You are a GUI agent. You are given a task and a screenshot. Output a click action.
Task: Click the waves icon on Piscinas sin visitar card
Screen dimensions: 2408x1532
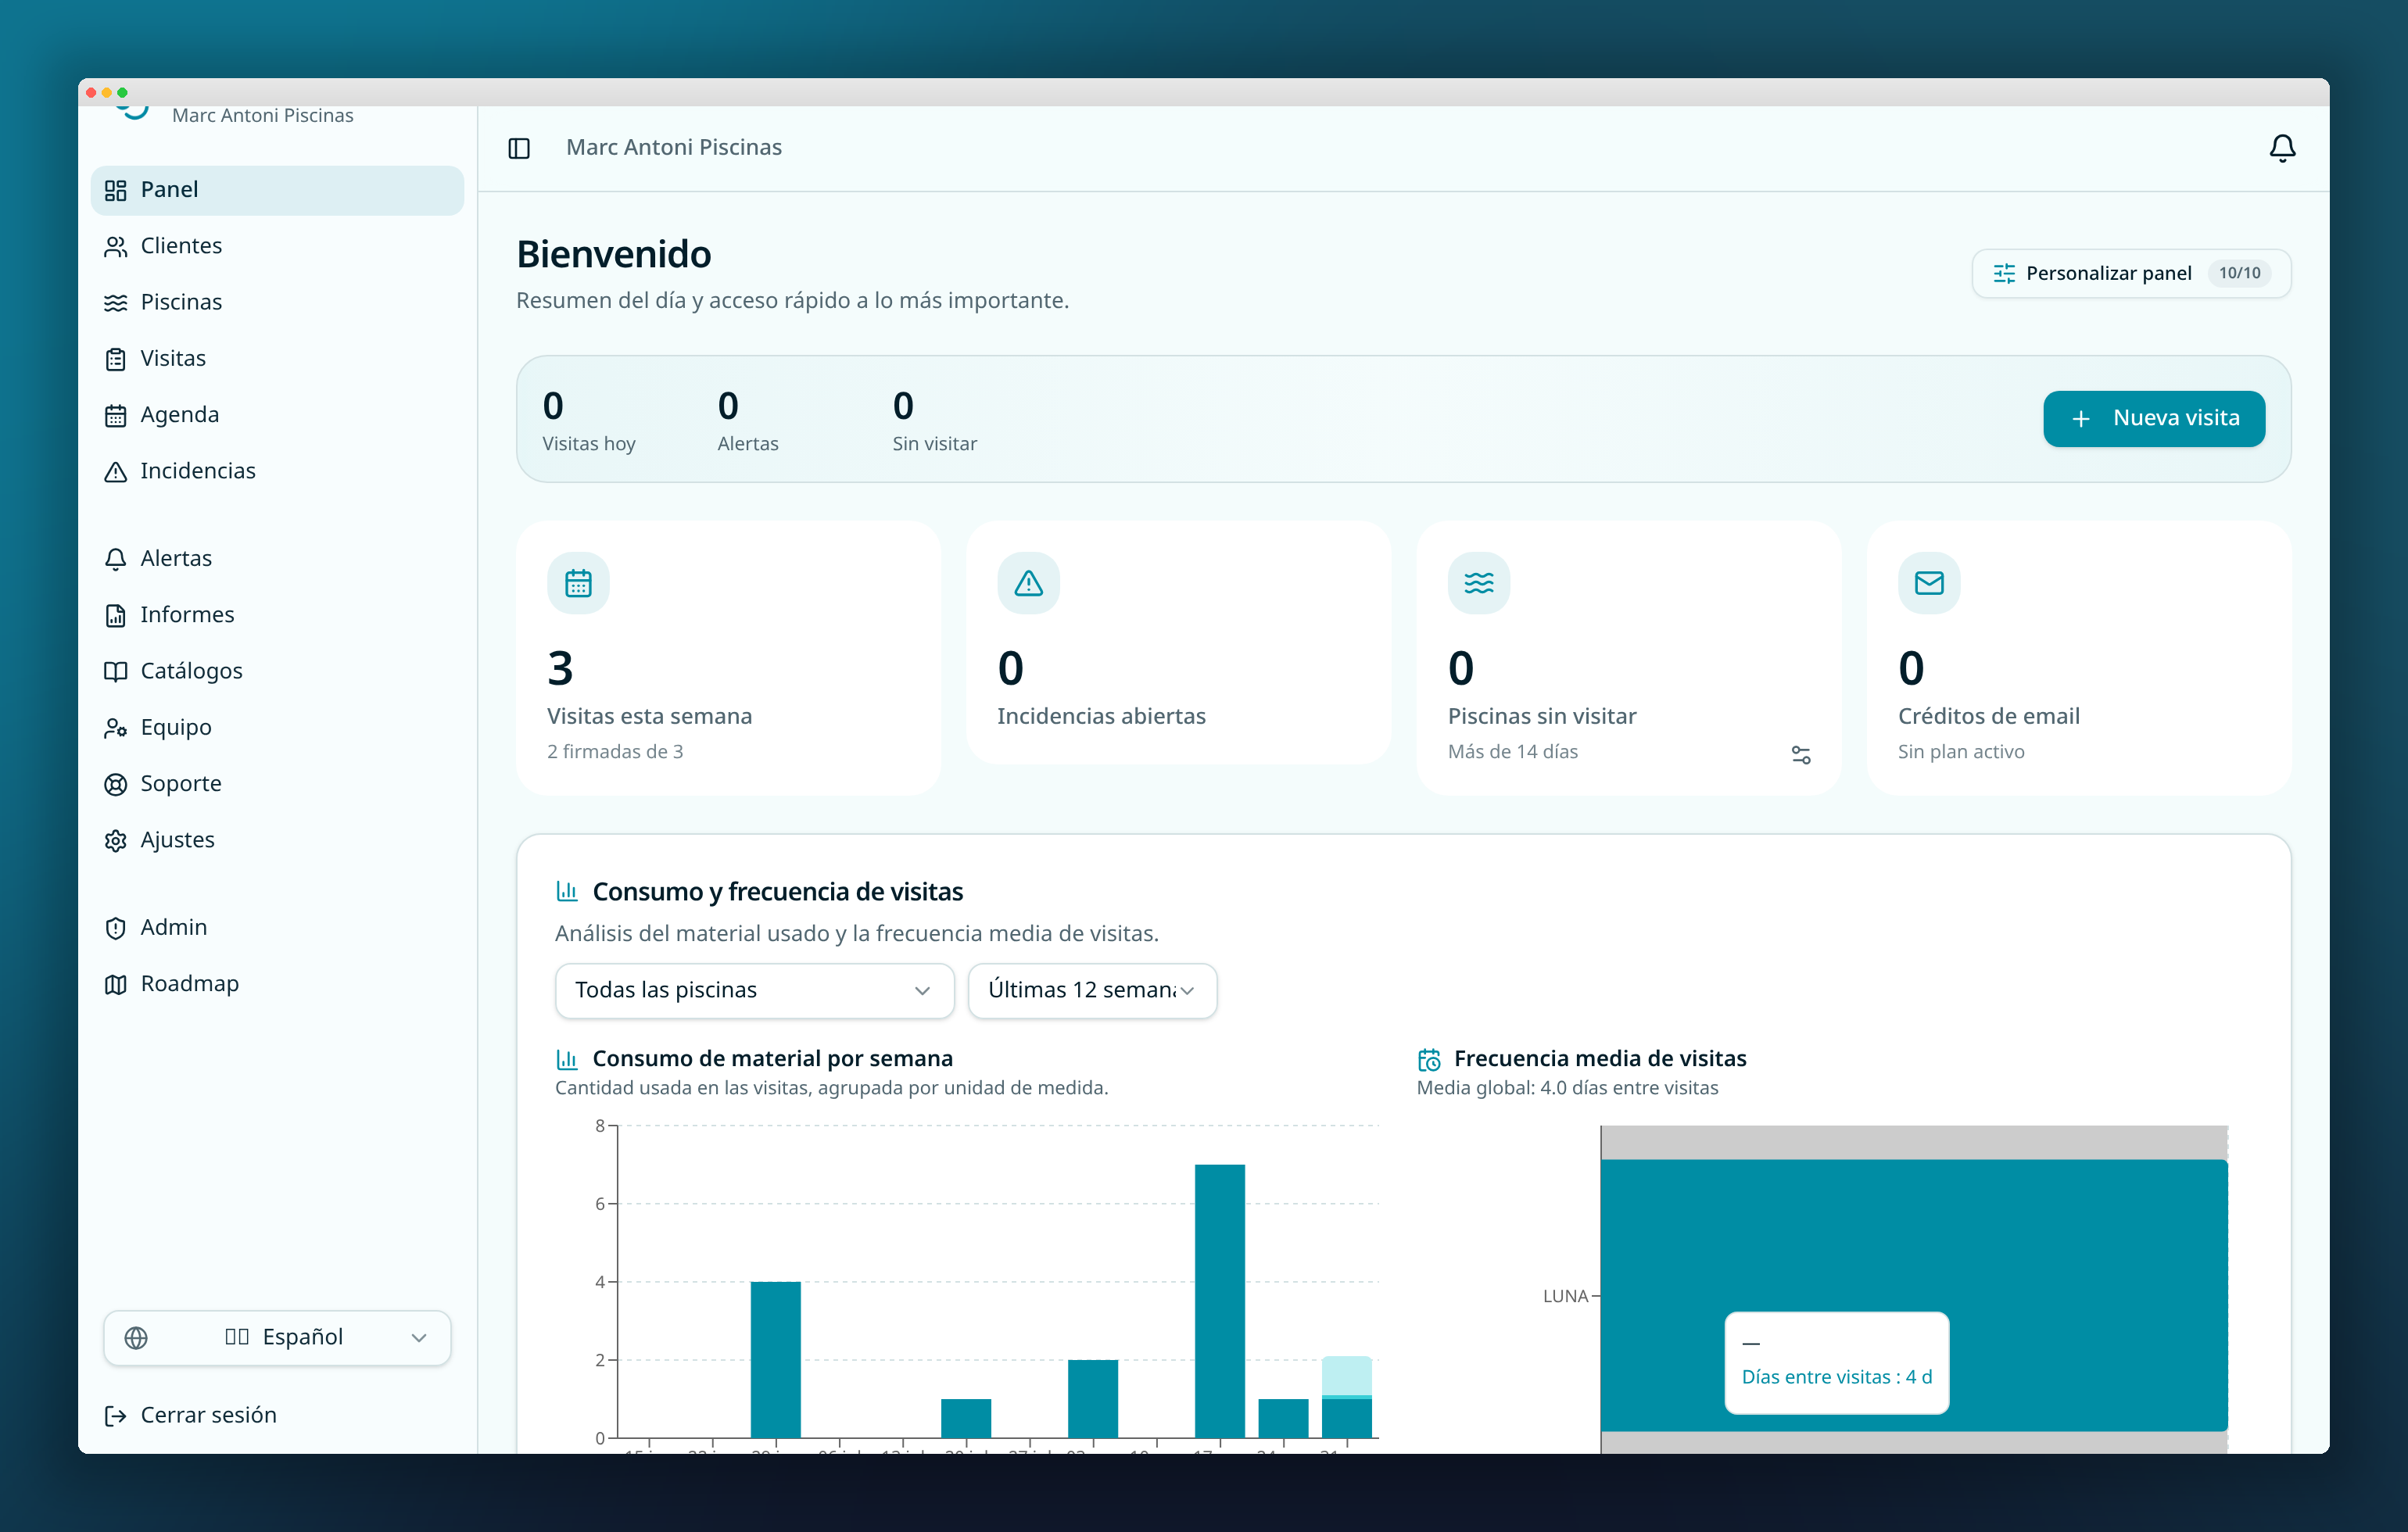coord(1479,583)
